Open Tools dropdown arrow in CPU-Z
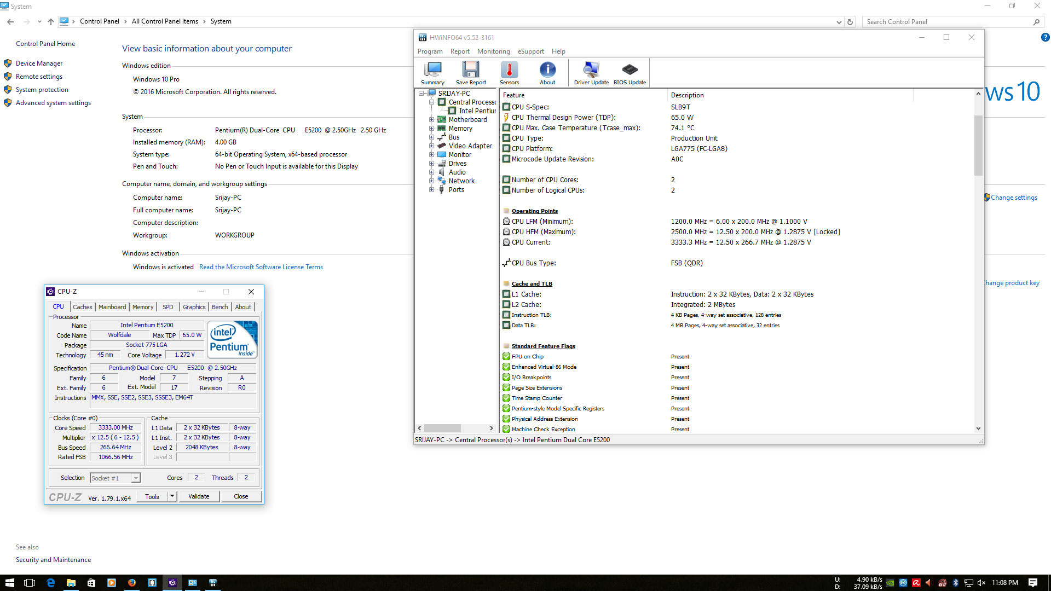This screenshot has width=1051, height=591. [172, 496]
